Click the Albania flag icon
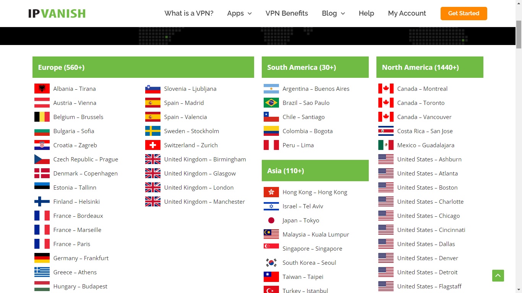The width and height of the screenshot is (522, 293). pyautogui.click(x=42, y=88)
